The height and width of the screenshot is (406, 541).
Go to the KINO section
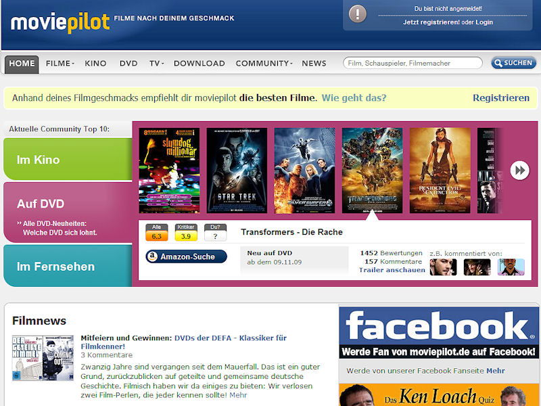pyautogui.click(x=95, y=64)
